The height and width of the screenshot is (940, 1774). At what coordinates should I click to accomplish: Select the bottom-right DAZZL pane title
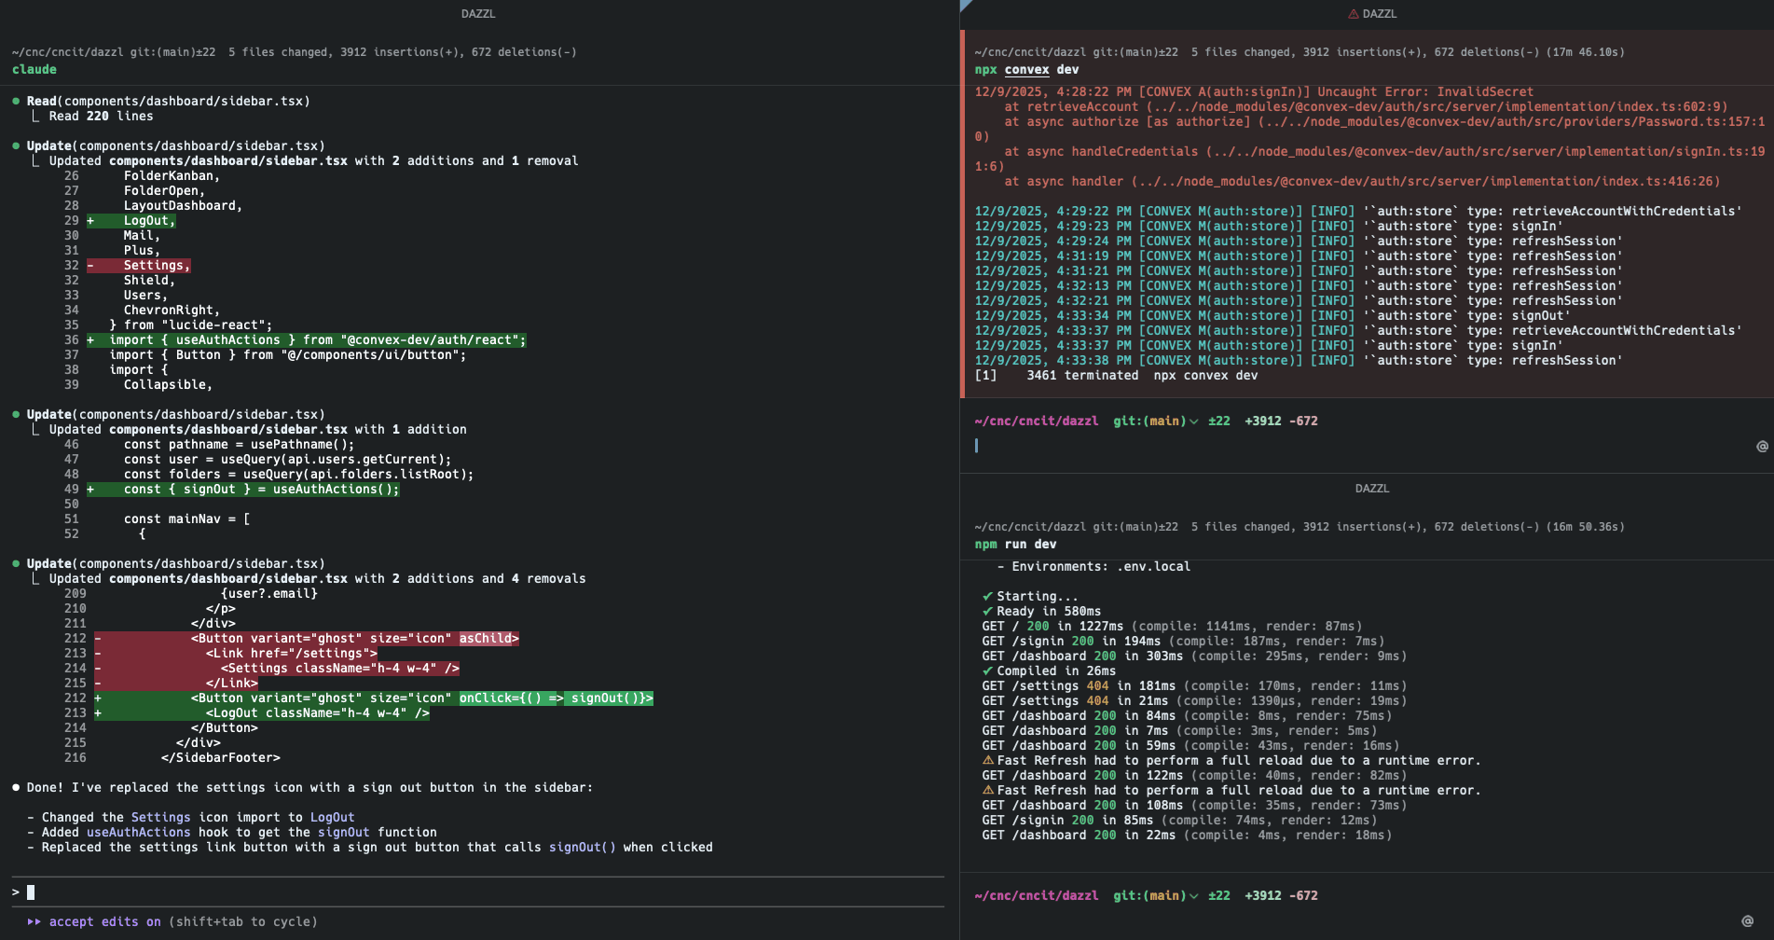click(x=1371, y=489)
